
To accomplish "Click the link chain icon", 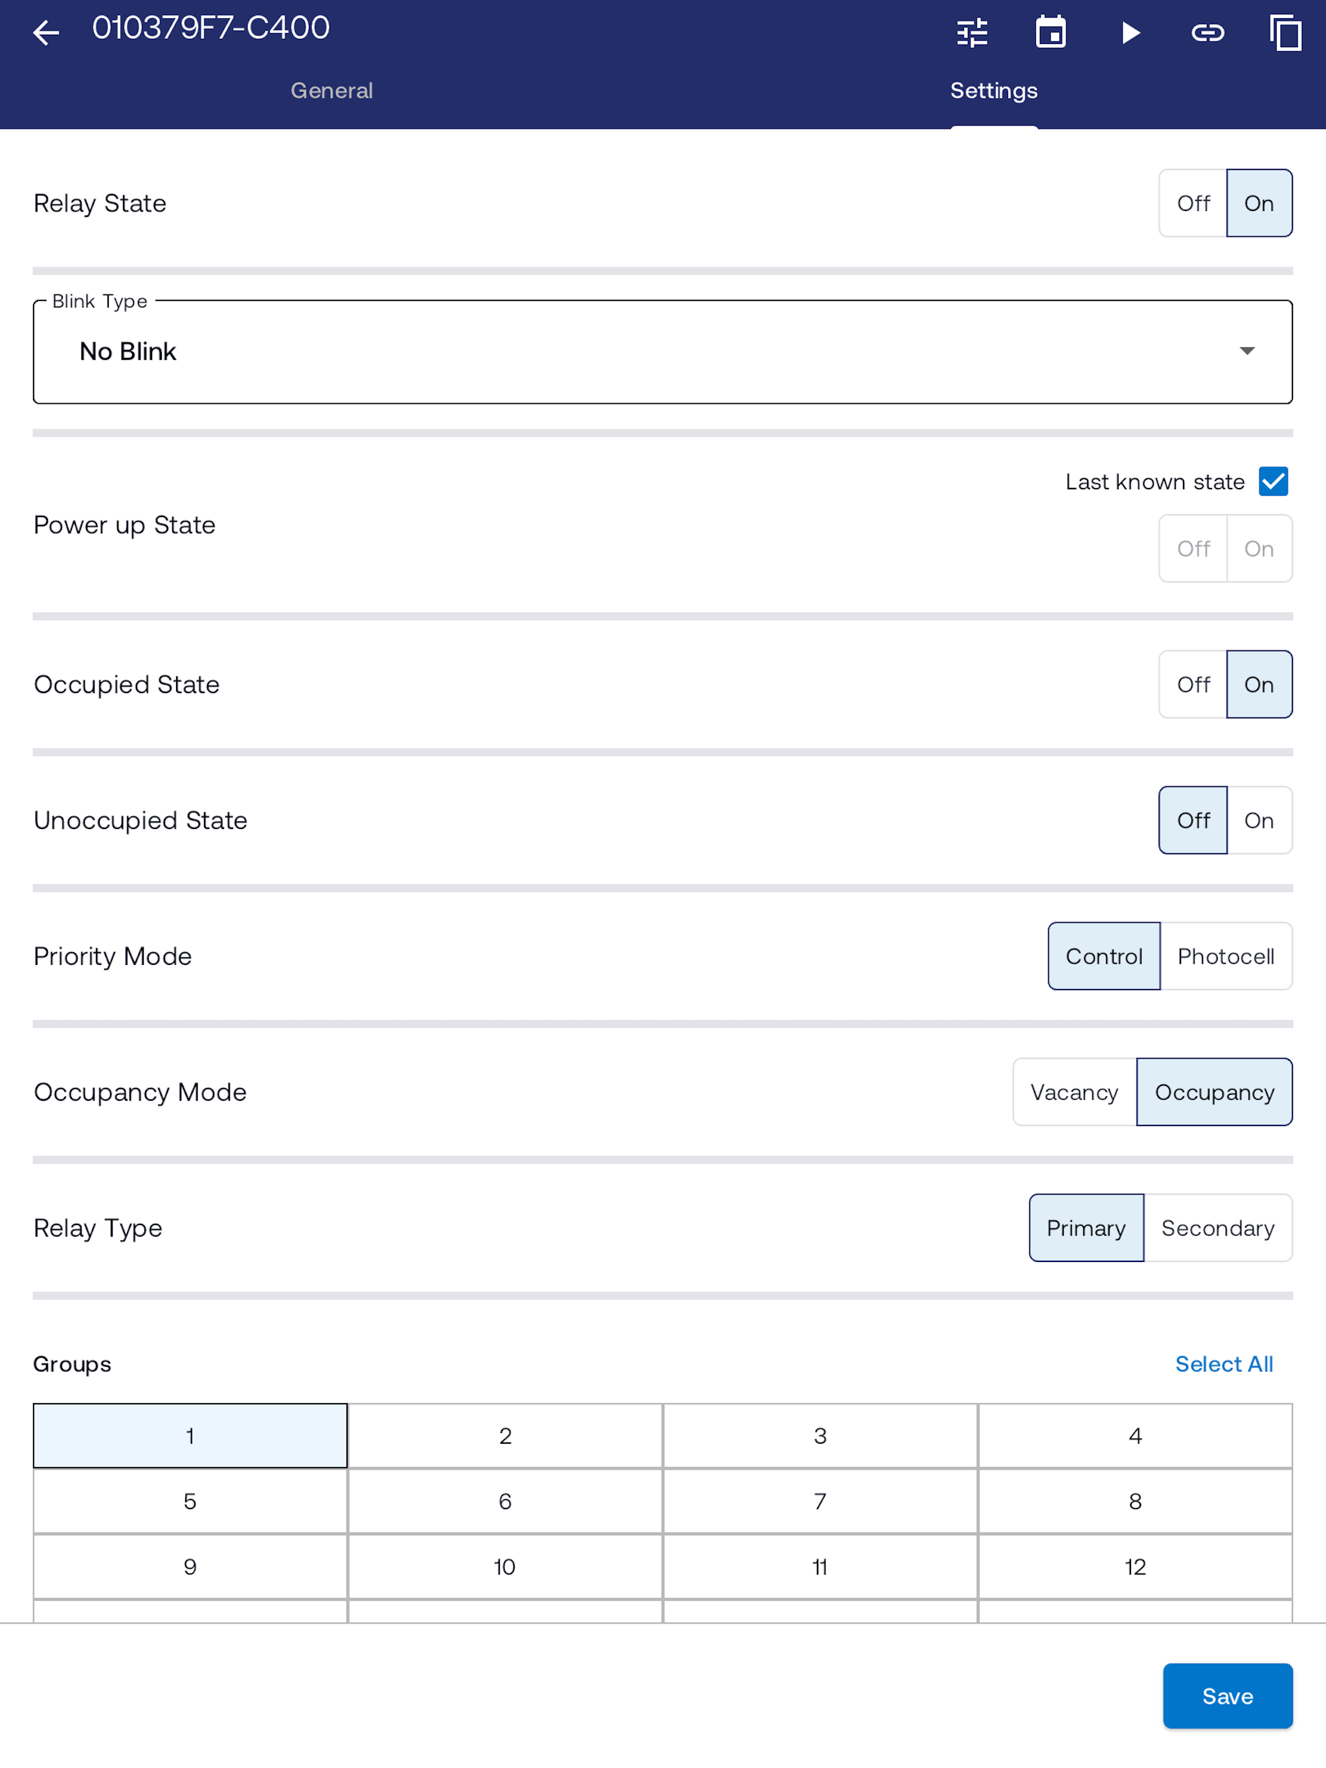I will tap(1208, 33).
